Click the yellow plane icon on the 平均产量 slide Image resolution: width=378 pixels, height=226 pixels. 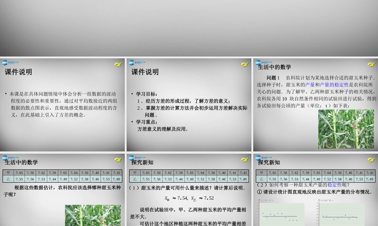click(245, 160)
